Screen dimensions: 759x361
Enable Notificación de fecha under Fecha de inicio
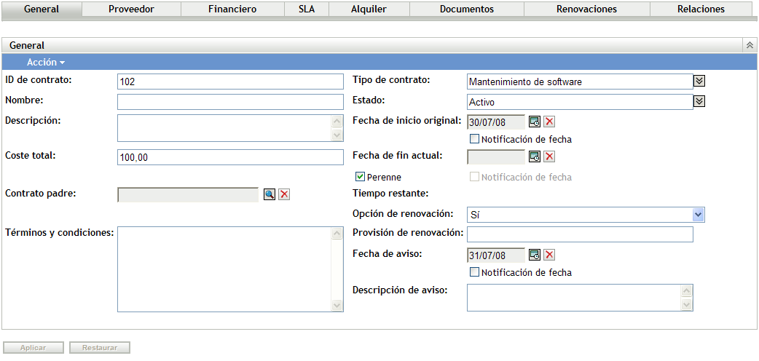(x=474, y=139)
